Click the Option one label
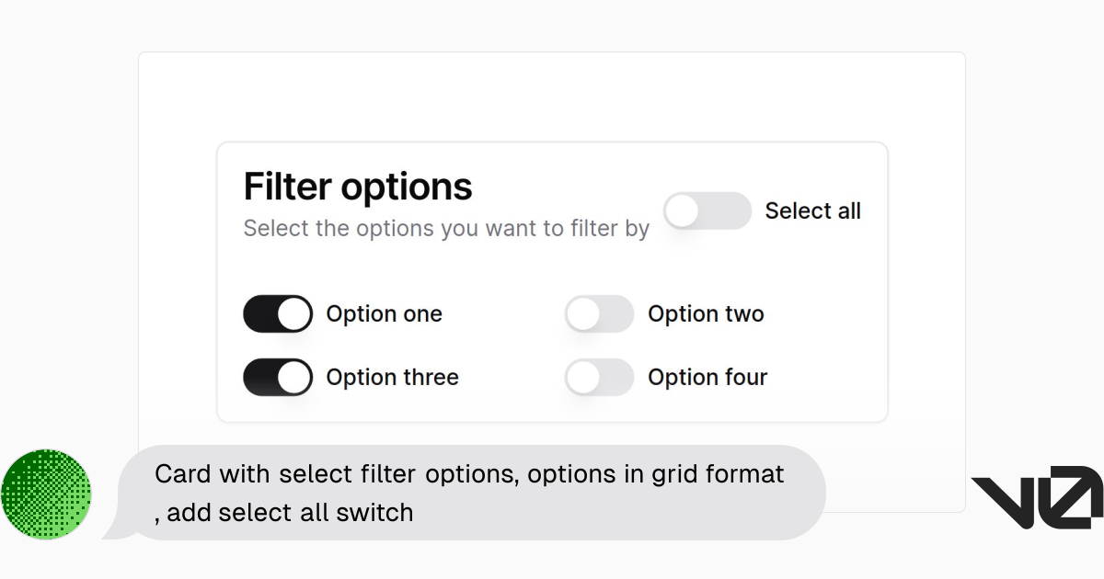 (385, 313)
